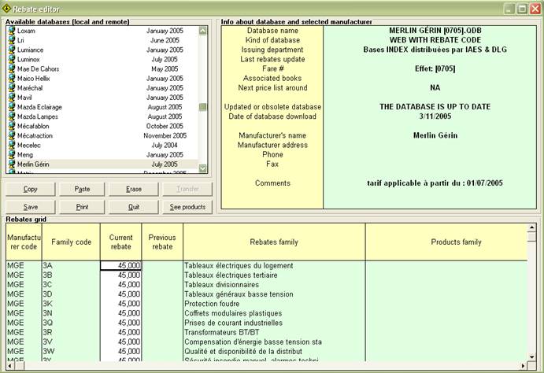Click the database icon next to Mazda Eclairage
Viewport: 544px width, 373px height.
click(x=12, y=107)
